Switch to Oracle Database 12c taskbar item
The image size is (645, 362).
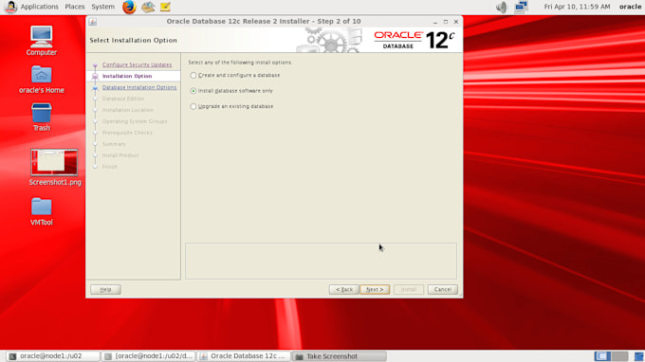point(244,356)
